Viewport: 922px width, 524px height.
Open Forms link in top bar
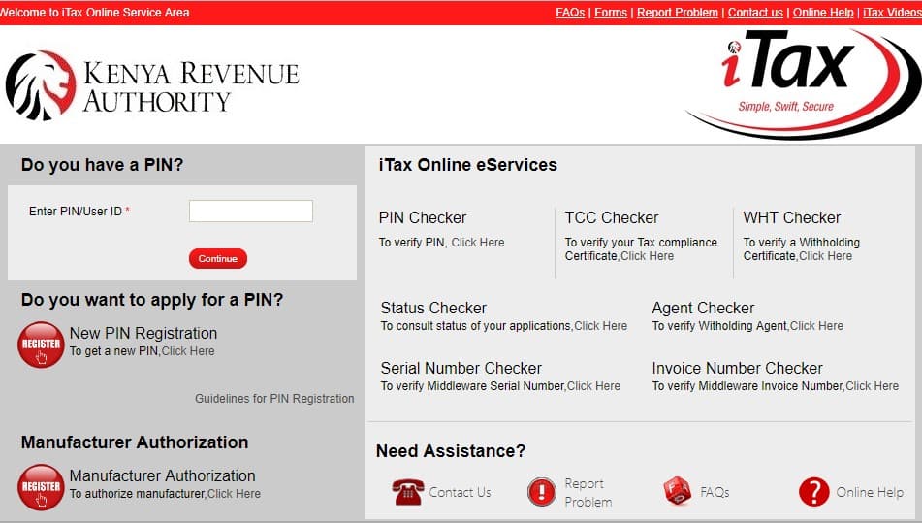pyautogui.click(x=611, y=13)
